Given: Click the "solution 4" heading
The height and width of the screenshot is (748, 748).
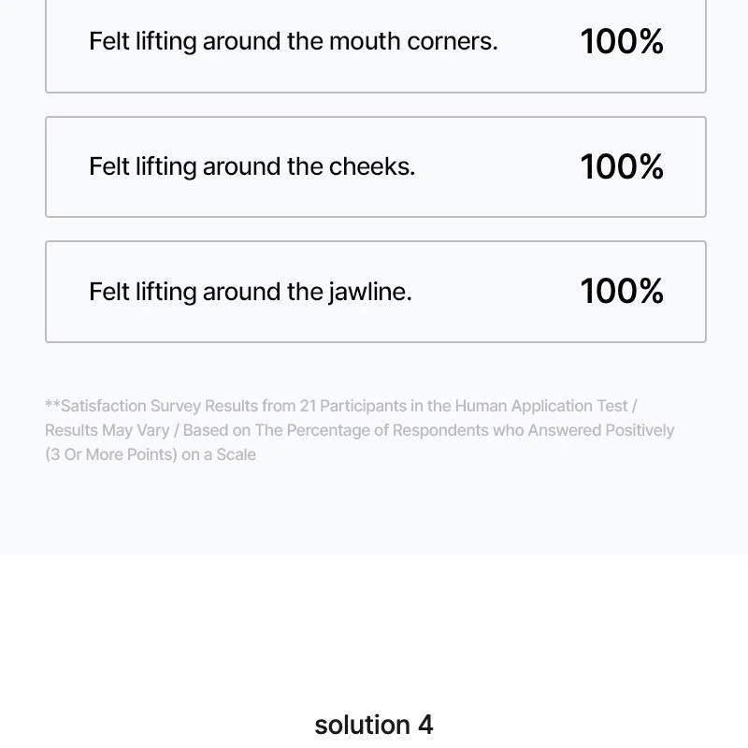Looking at the screenshot, I should pyautogui.click(x=374, y=725).
